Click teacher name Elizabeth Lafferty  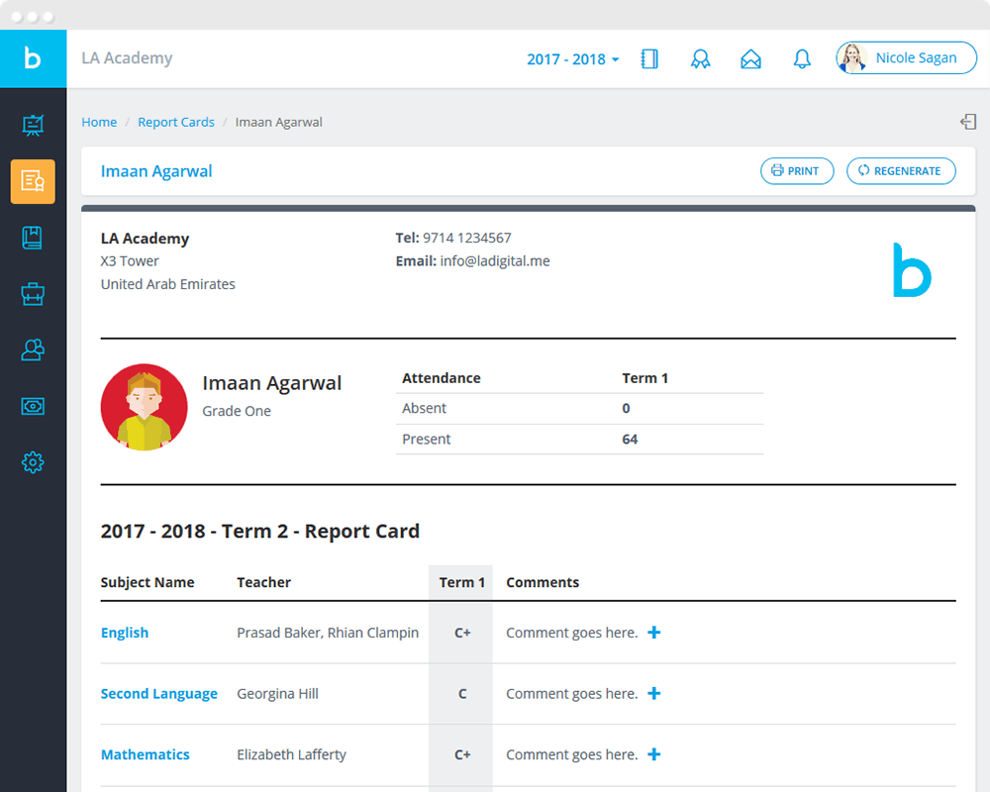[x=292, y=754]
